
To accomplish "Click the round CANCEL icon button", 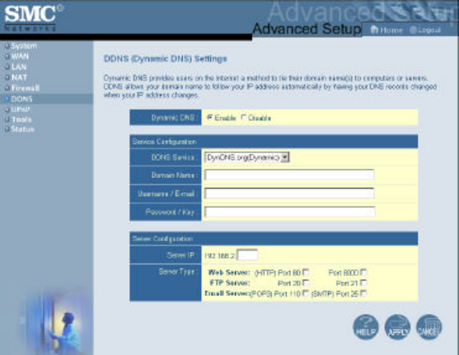I will (x=429, y=327).
